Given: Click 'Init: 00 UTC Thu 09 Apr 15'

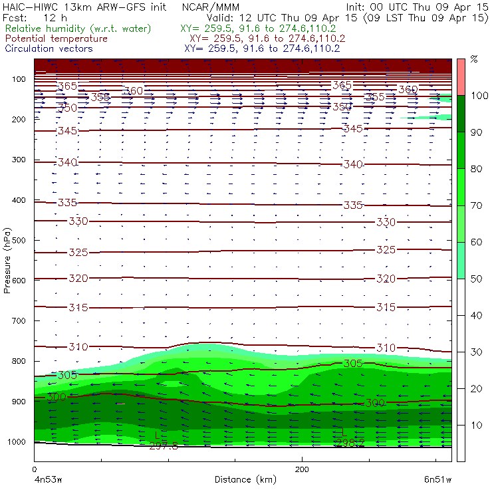Looking at the screenshot, I should point(417,7).
